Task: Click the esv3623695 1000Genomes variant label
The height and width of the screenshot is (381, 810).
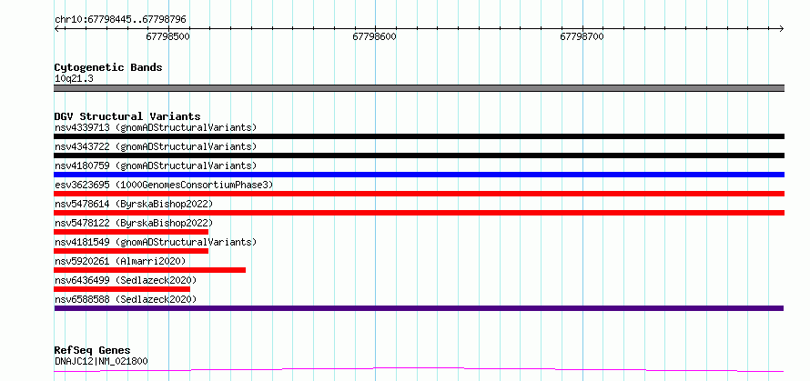Action: [x=164, y=185]
